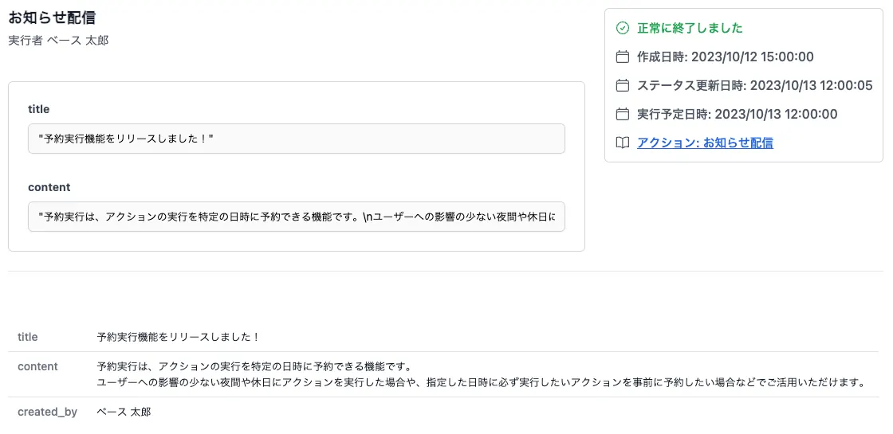Click the お知らせ配信 page heading
This screenshot has height=434, width=893.
point(52,18)
